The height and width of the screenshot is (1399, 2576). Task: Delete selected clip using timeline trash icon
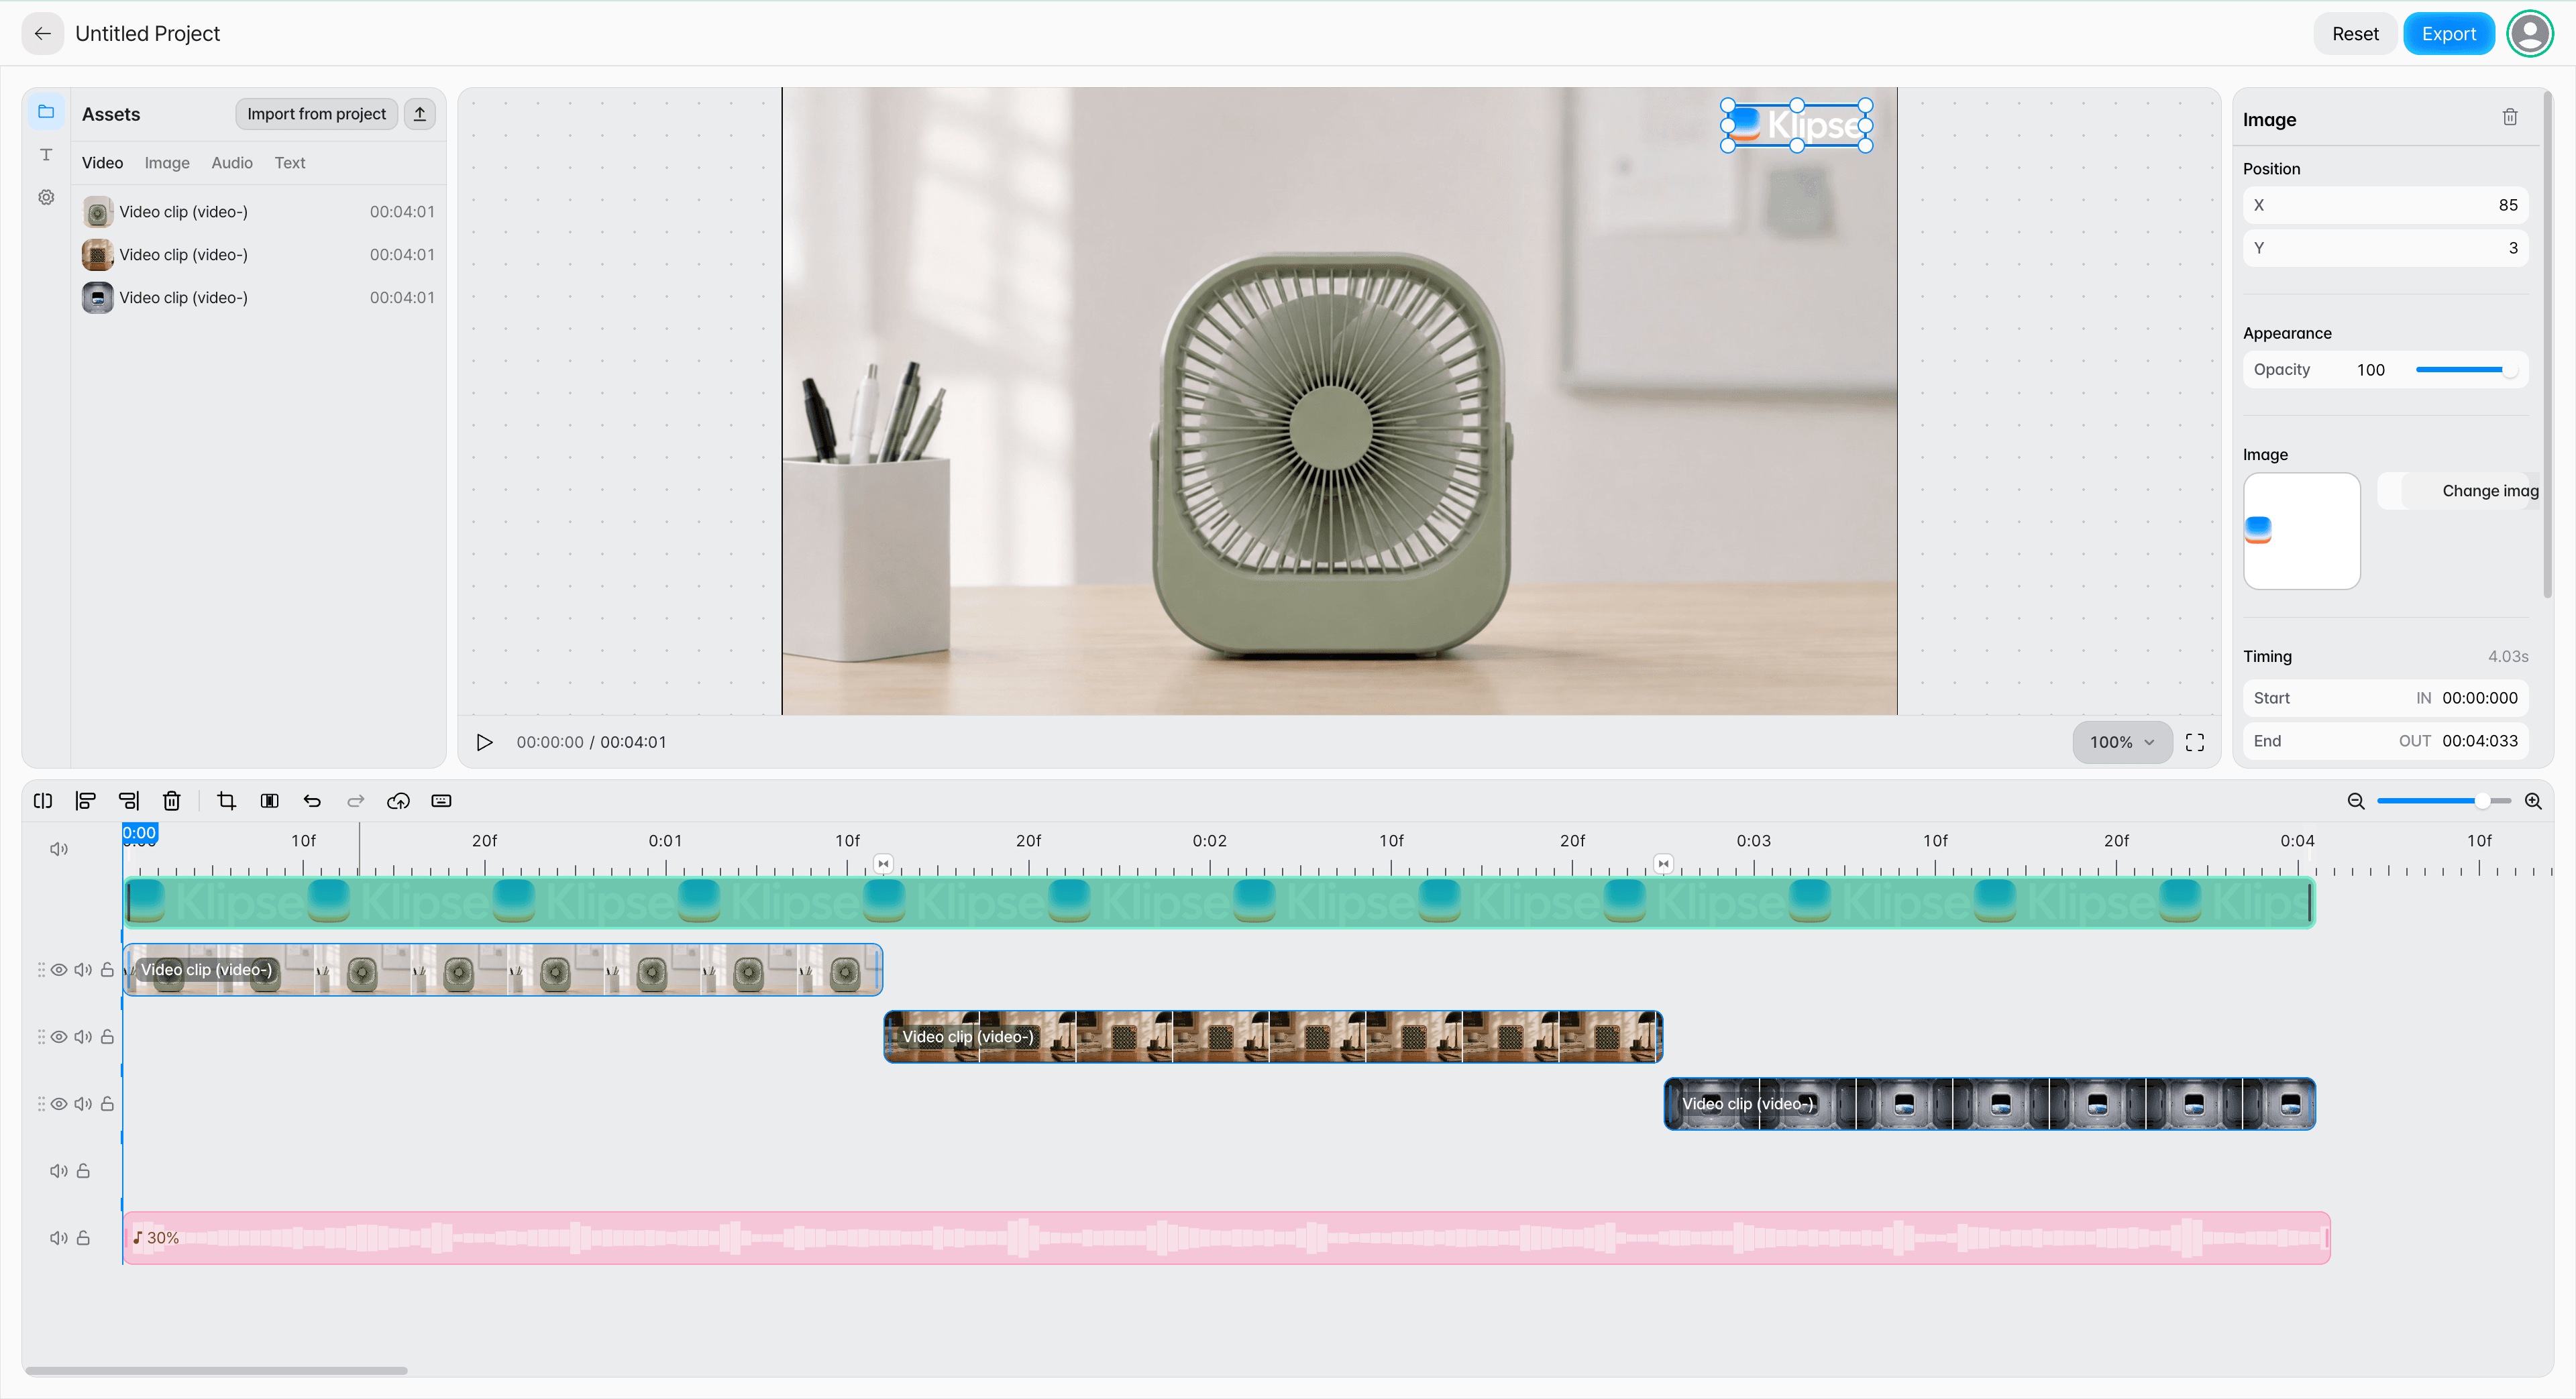click(172, 801)
